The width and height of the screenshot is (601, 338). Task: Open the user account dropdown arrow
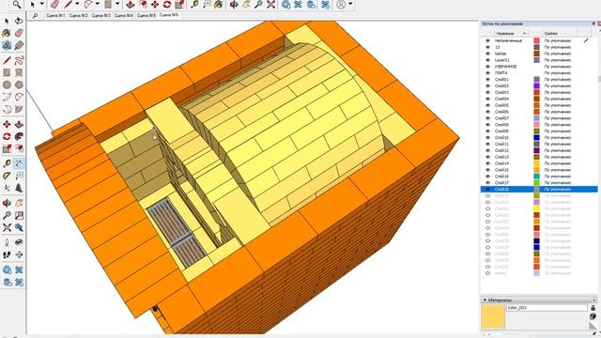(x=350, y=5)
